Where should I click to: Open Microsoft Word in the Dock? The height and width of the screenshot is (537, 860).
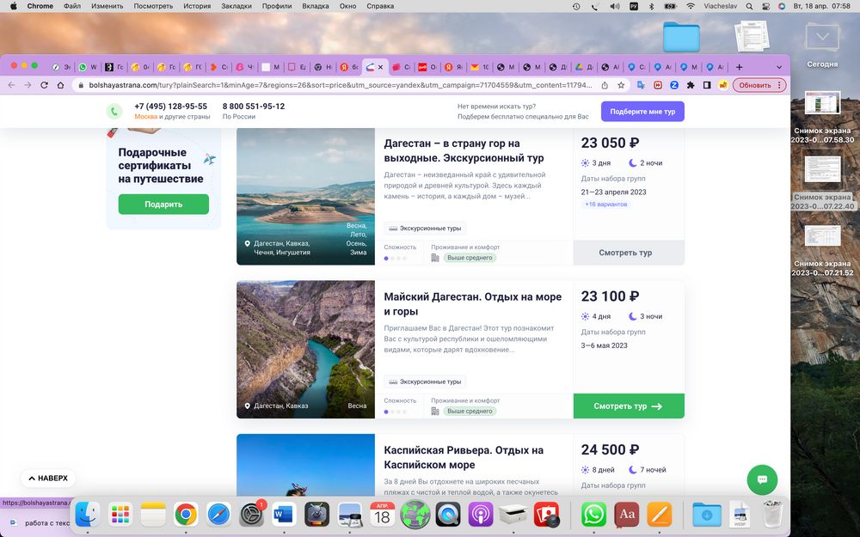tap(283, 515)
